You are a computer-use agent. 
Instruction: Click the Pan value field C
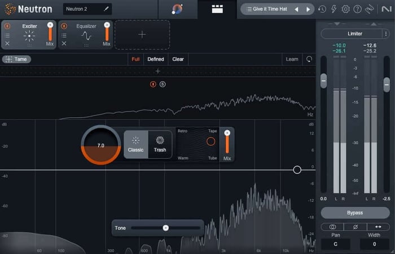coord(335,244)
